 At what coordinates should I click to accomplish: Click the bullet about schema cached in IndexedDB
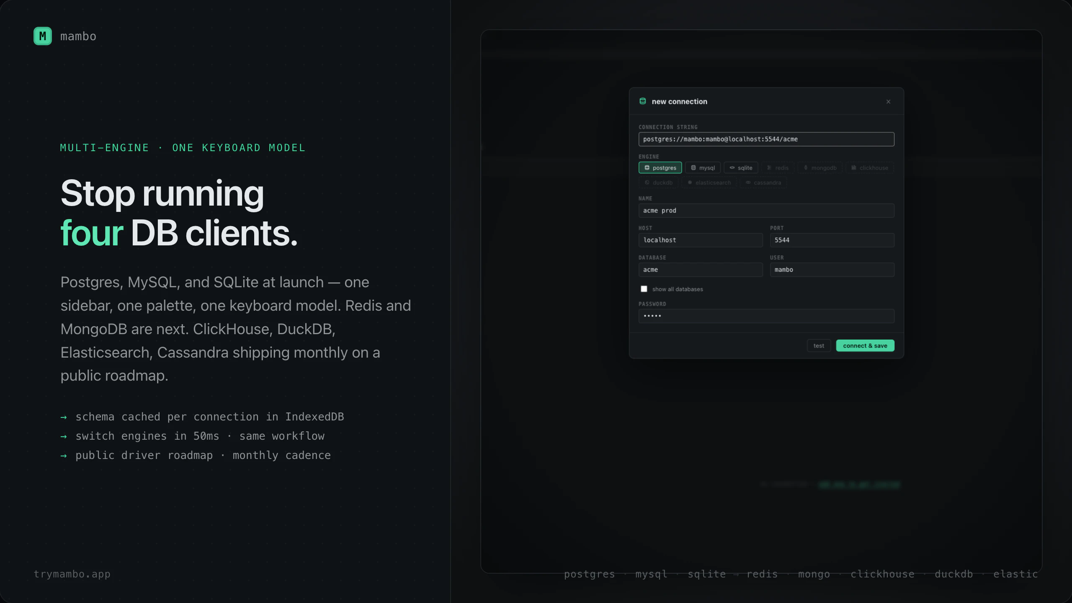click(x=202, y=417)
